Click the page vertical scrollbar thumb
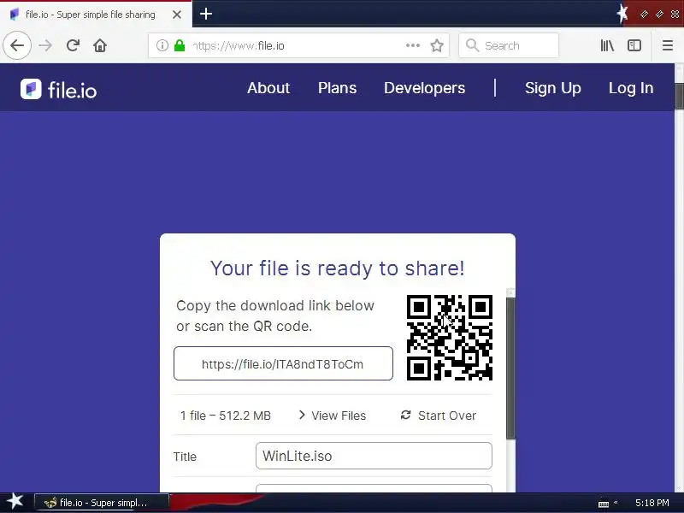 click(x=679, y=95)
